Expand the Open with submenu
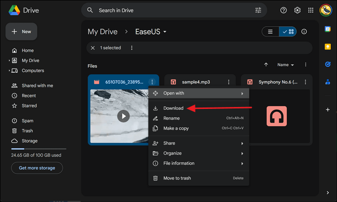 point(198,93)
